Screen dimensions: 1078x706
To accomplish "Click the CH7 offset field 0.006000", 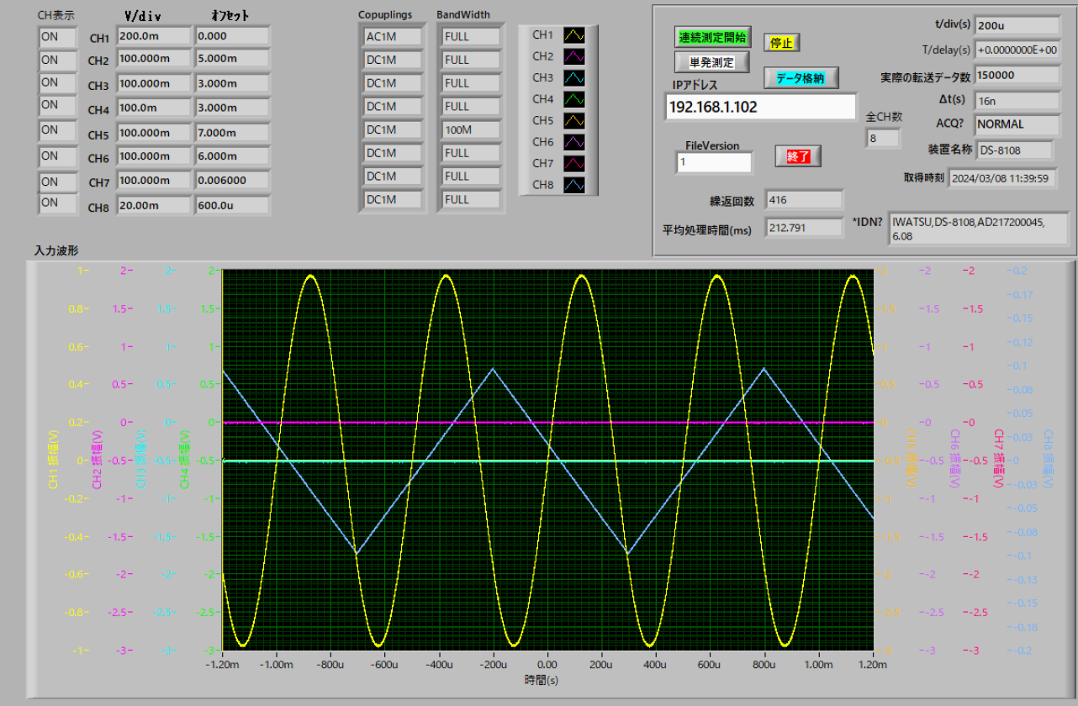I will coord(232,181).
